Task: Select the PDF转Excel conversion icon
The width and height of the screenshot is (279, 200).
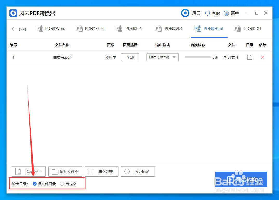Action: coord(79,29)
